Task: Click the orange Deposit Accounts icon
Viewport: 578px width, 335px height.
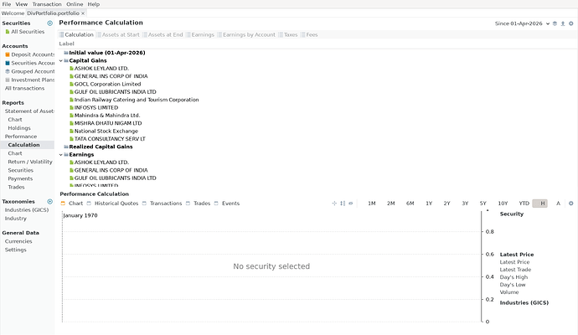Action: (x=8, y=54)
